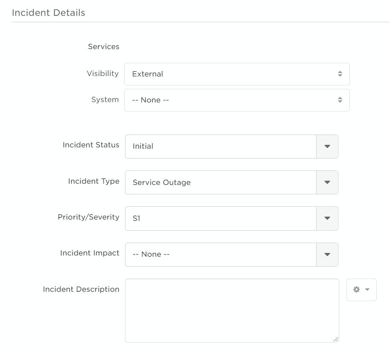Image resolution: width=390 pixels, height=355 pixels.
Task: Click the Incident Status field label
Action: point(91,145)
